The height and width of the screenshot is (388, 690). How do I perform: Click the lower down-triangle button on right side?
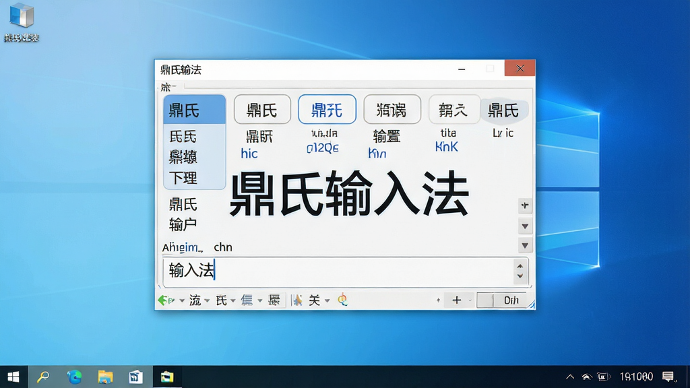click(525, 245)
